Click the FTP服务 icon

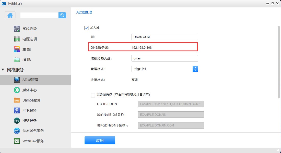pyautogui.click(x=17, y=110)
